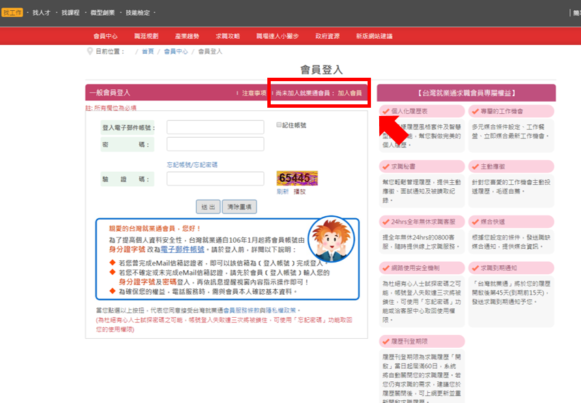Open 新版網站建議 navigation item
This screenshot has height=403, width=581.
tap(374, 36)
